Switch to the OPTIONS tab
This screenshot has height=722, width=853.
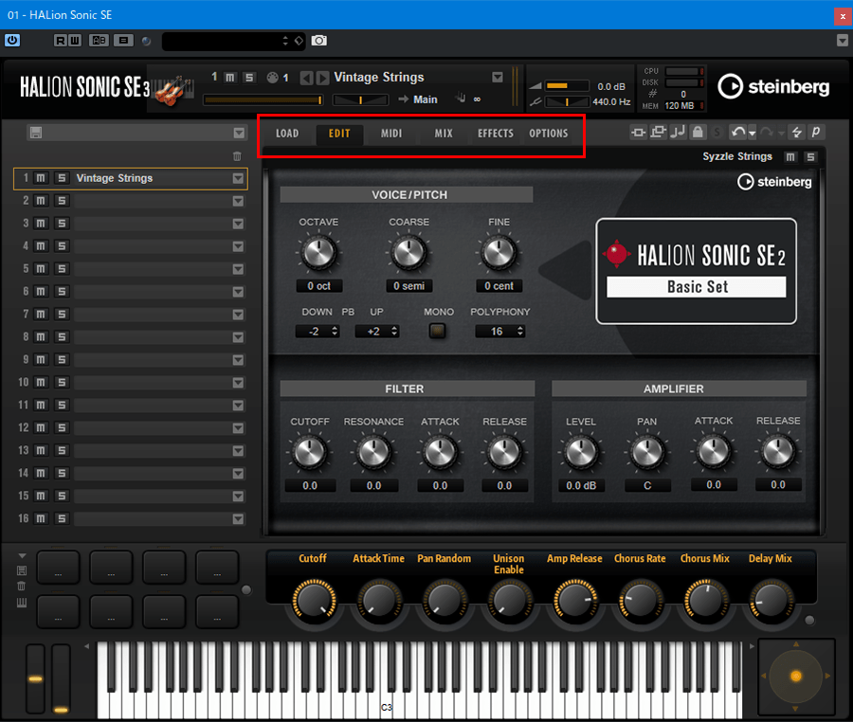click(549, 134)
